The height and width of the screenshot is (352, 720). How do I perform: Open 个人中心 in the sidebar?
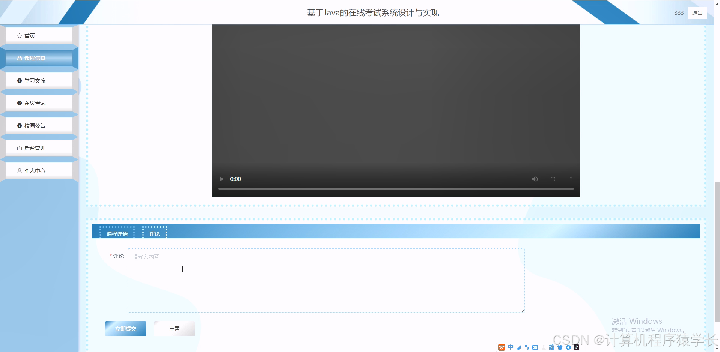click(x=39, y=171)
